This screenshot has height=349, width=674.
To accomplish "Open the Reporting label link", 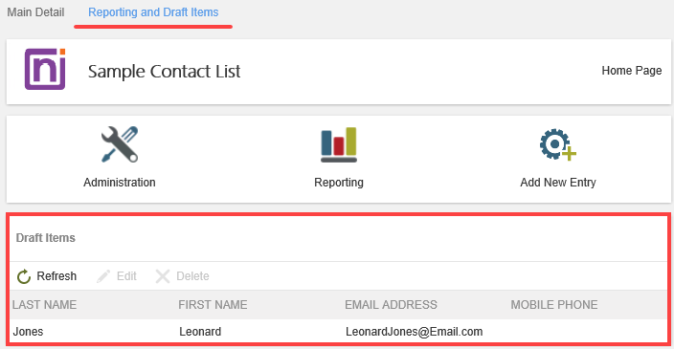I will point(339,183).
